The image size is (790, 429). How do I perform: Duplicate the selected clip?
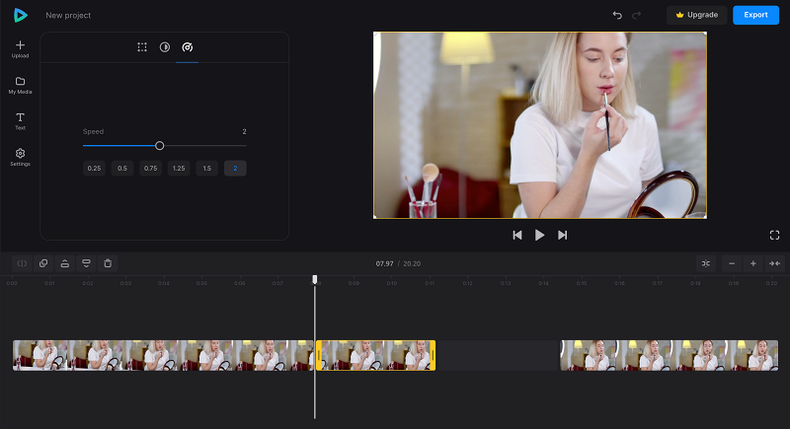pyautogui.click(x=43, y=263)
